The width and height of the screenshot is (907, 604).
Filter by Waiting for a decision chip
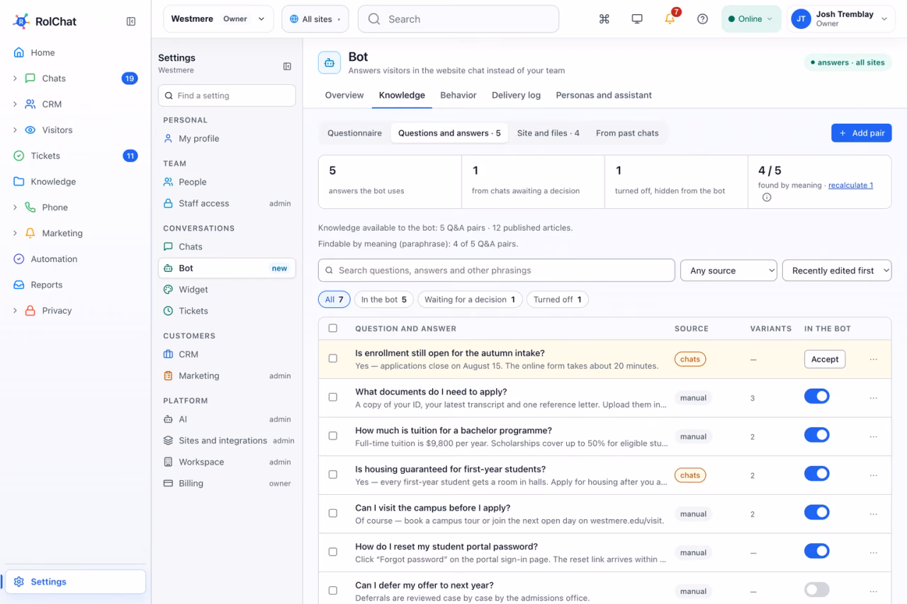click(470, 300)
